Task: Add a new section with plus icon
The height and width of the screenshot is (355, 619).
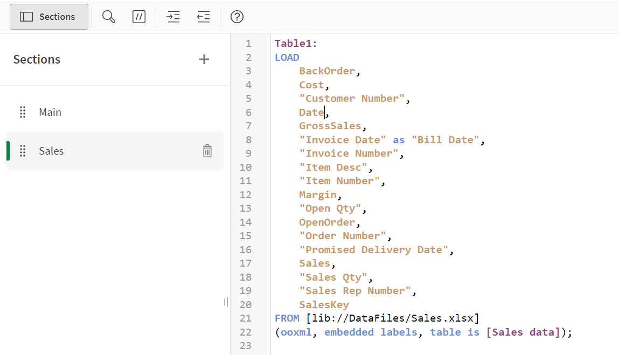Action: [204, 59]
